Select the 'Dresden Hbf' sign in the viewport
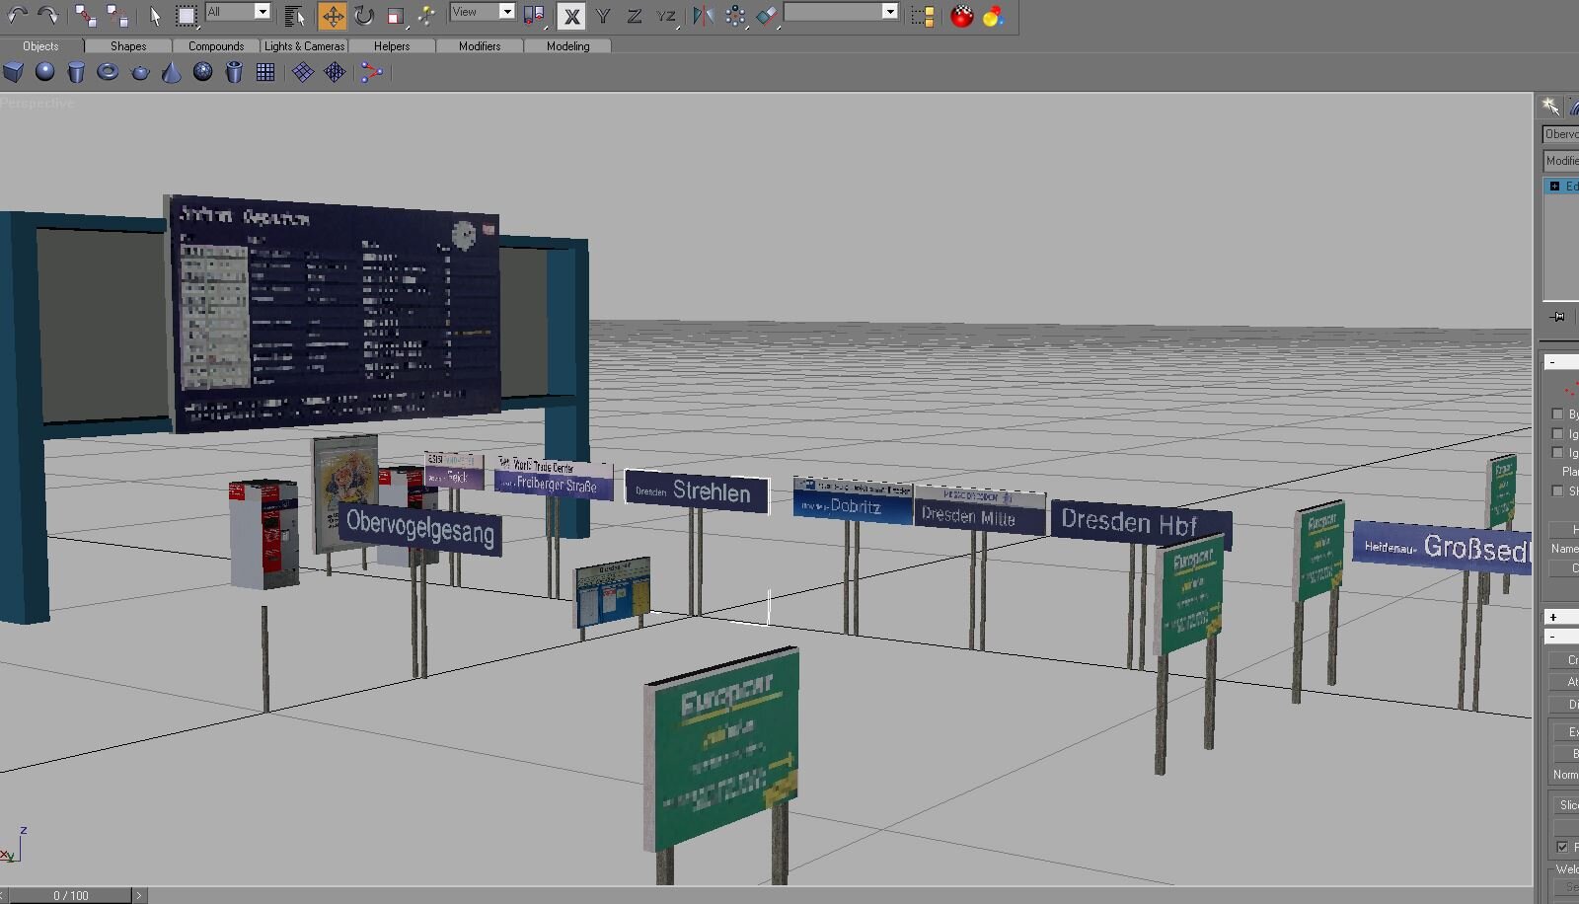The height and width of the screenshot is (904, 1579). tap(1141, 523)
